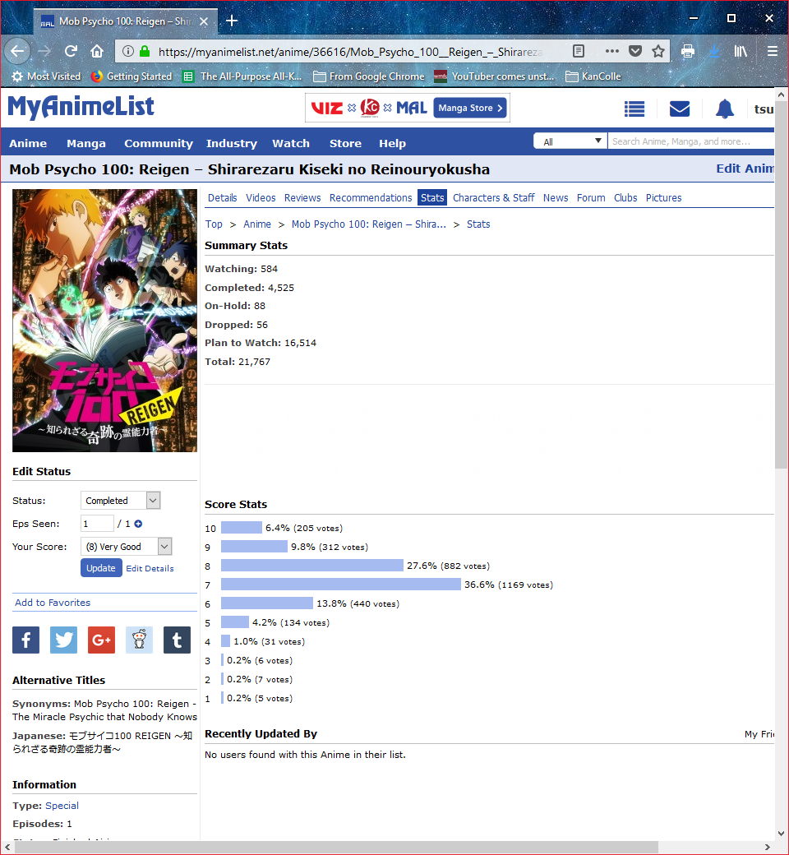Click the Top breadcrumb link

click(214, 224)
